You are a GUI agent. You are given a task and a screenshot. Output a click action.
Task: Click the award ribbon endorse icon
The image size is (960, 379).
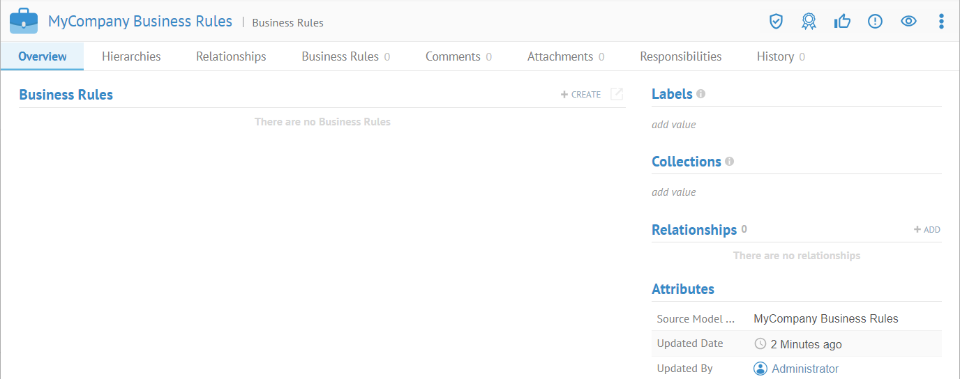pos(809,22)
